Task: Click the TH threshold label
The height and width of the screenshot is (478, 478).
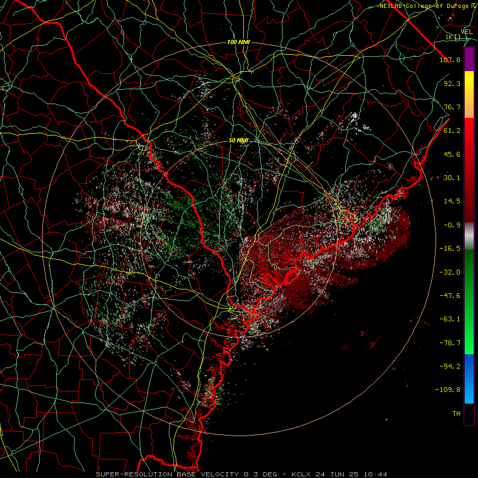Action: pos(456,414)
